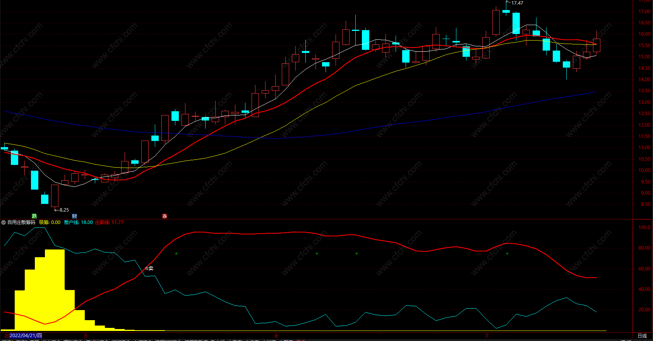Click the red 涨 event marker
Screen dimensions: 653x341
[165, 216]
